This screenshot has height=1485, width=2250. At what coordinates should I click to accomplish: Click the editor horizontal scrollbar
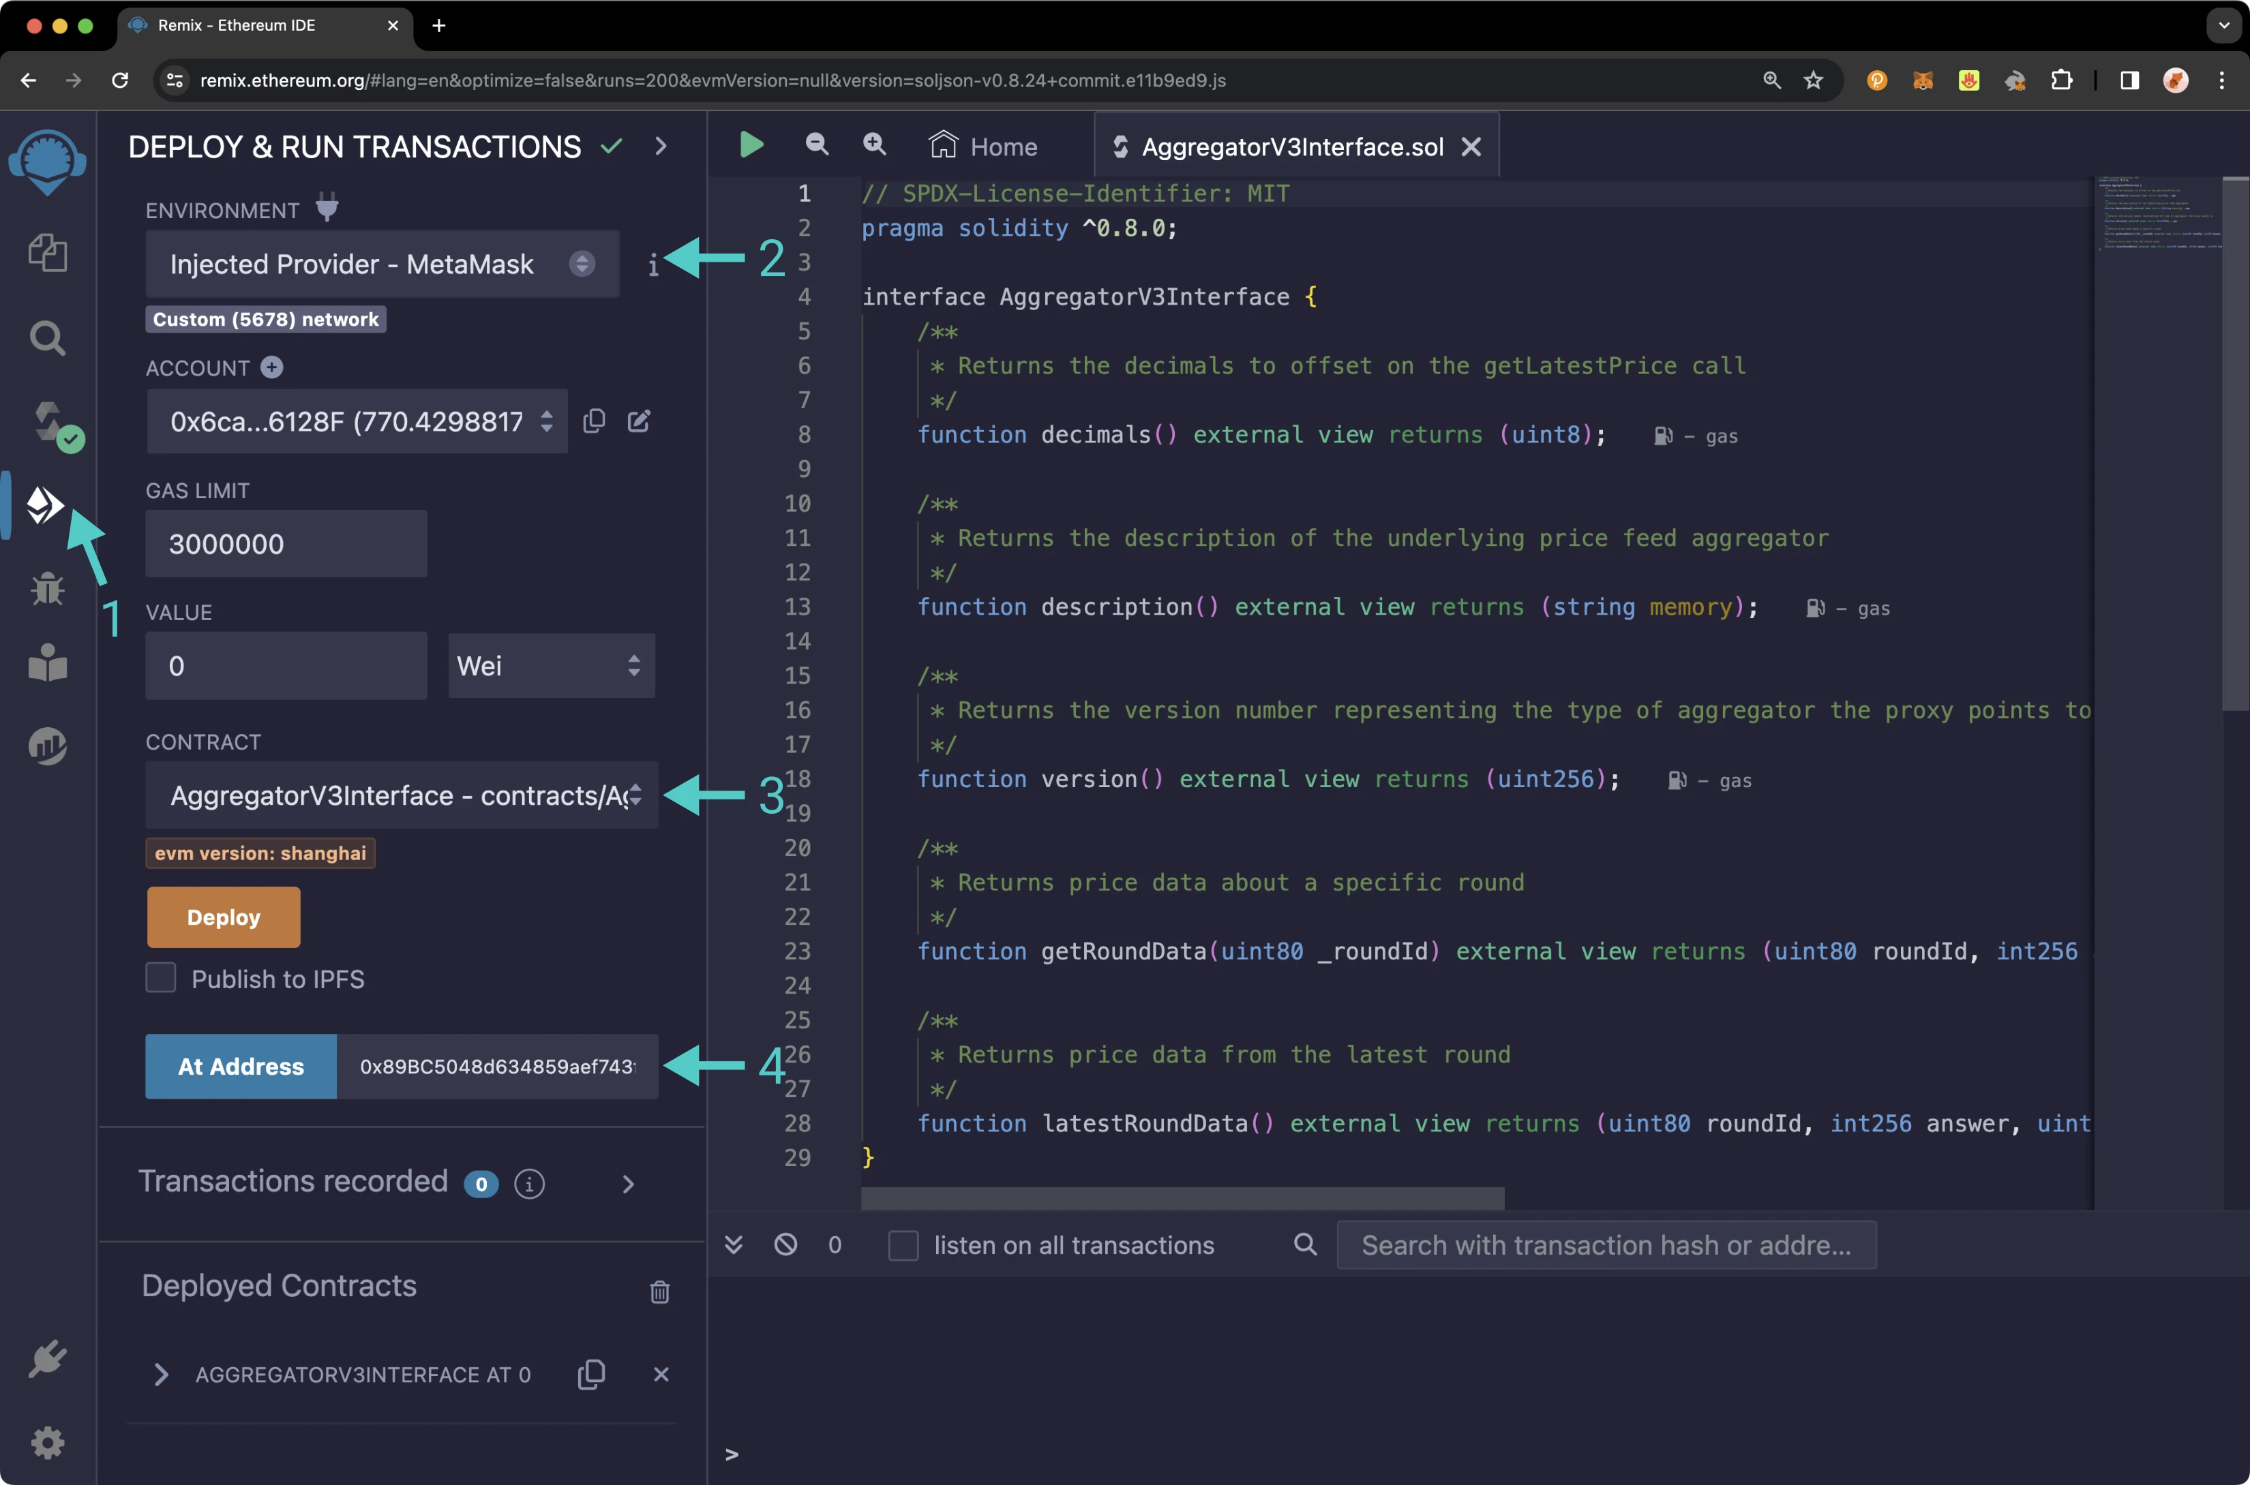[x=1182, y=1198]
